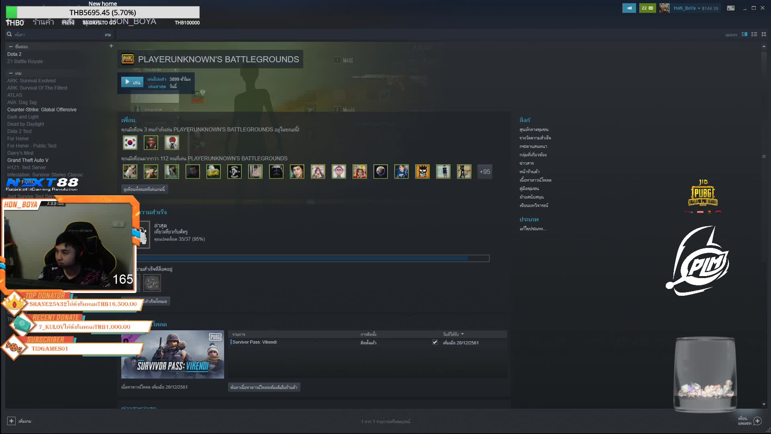Select Z1 Battle Royale in list

[x=25, y=61]
